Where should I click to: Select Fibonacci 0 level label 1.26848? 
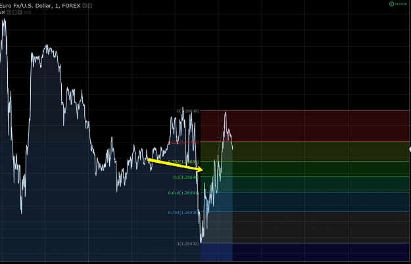(188, 111)
